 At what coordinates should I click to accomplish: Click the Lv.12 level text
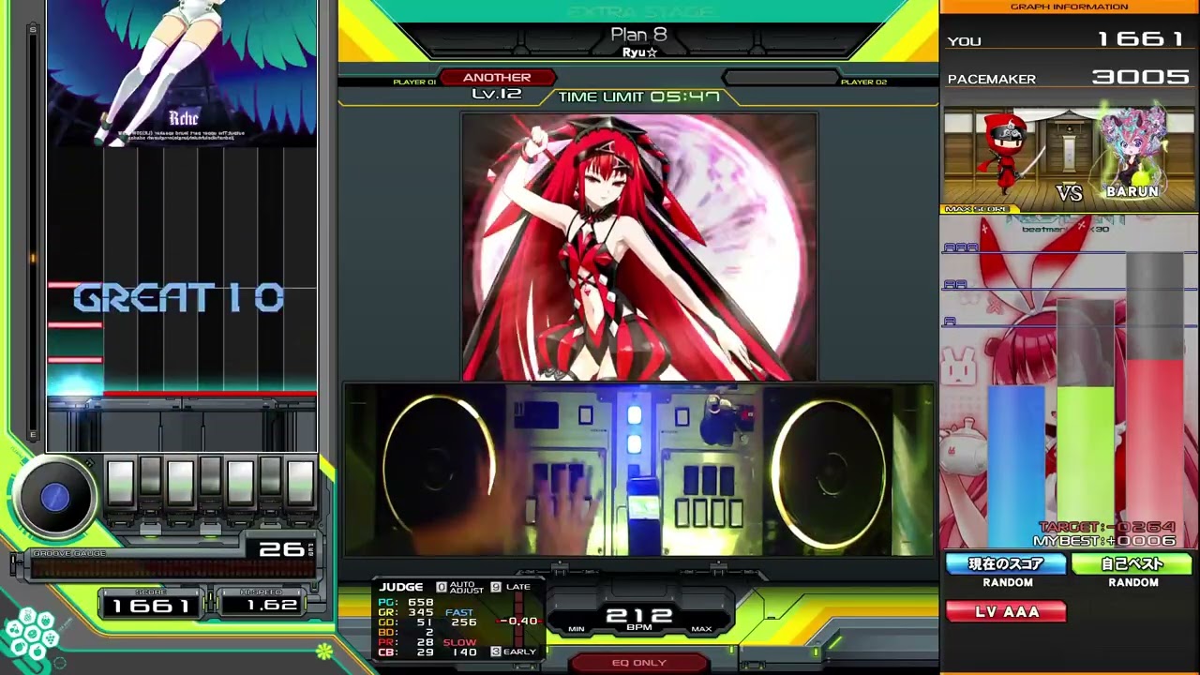point(497,94)
